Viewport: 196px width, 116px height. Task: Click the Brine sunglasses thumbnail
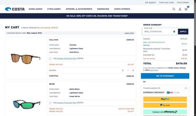pos(27,104)
